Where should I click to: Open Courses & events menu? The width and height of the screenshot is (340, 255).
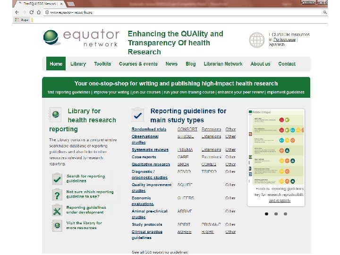pyautogui.click(x=138, y=64)
